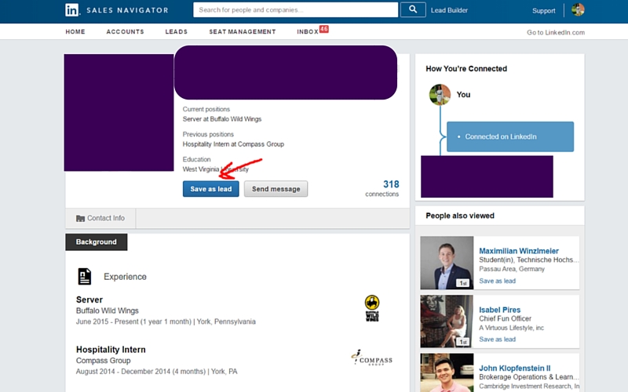628x392 pixels.
Task: Open the Accounts tab
Action: click(x=125, y=31)
